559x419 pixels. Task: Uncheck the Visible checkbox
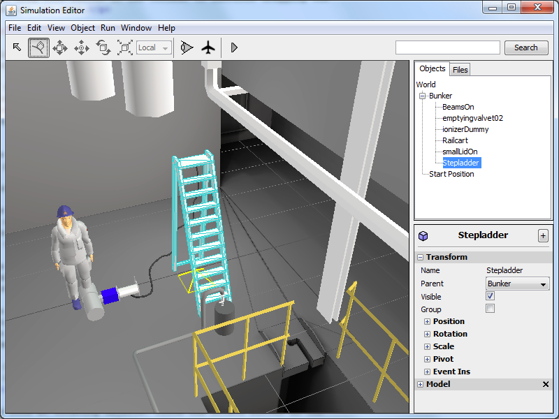[x=490, y=296]
